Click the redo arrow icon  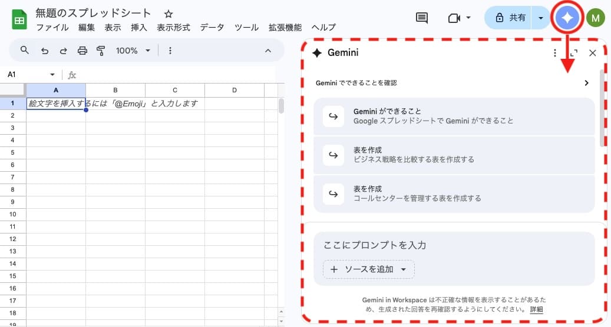pos(63,51)
